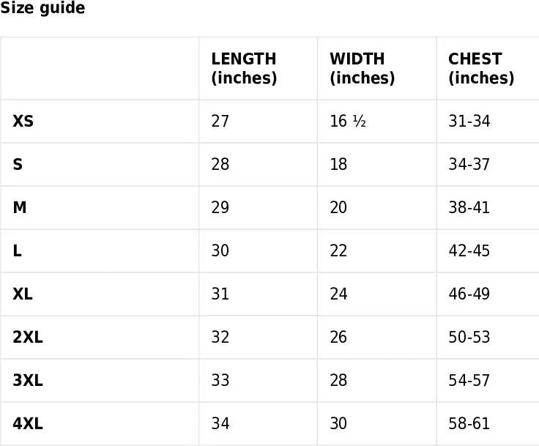The height and width of the screenshot is (446, 539).
Task: Click the width value 22 for L
Action: 338,250
